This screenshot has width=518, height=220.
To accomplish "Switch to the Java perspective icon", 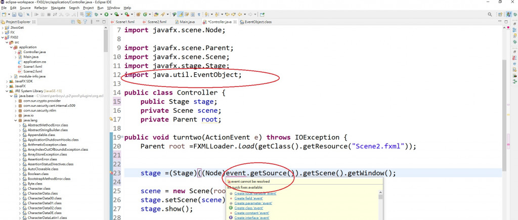I will pos(509,14).
